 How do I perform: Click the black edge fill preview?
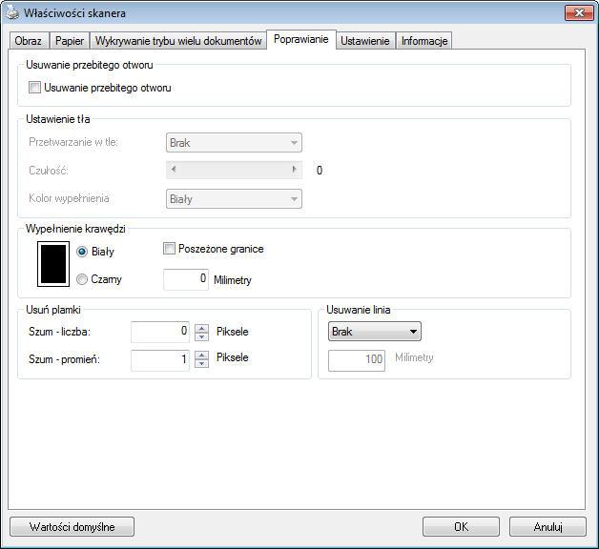pyautogui.click(x=53, y=264)
